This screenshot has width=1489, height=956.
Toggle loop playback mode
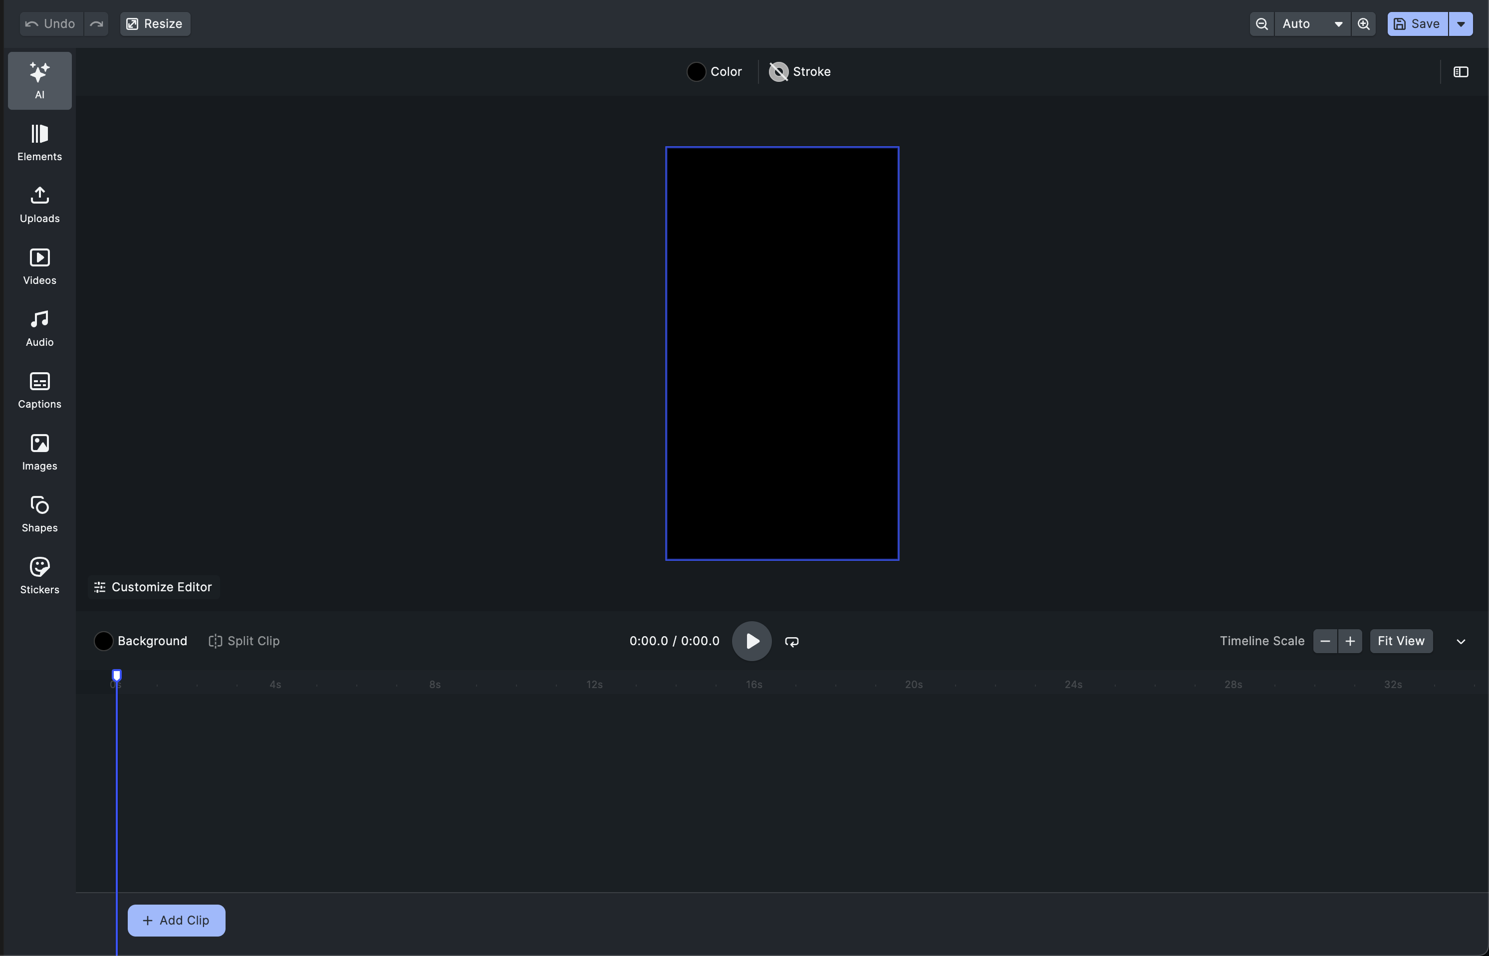click(x=791, y=641)
